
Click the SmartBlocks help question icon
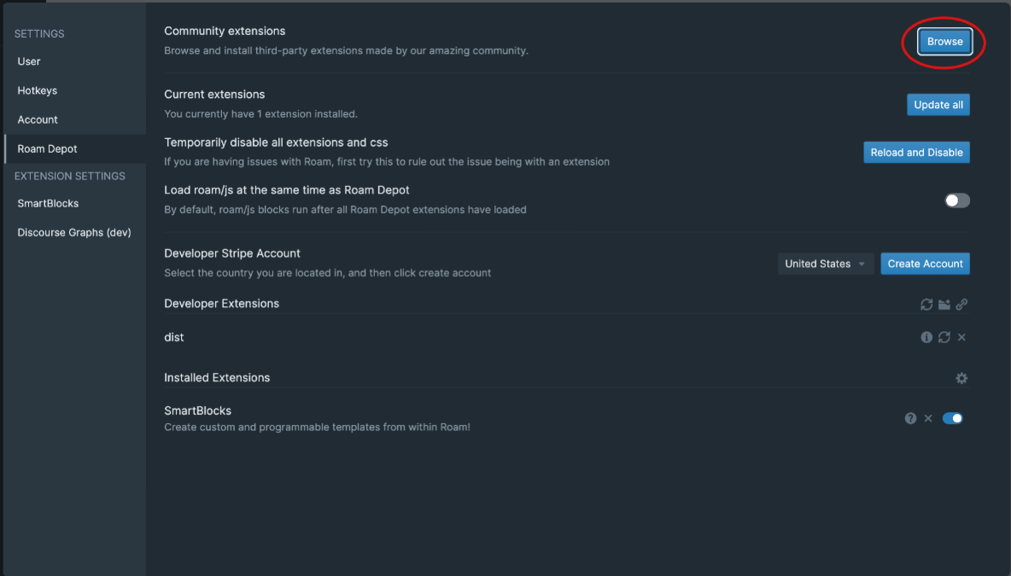910,418
